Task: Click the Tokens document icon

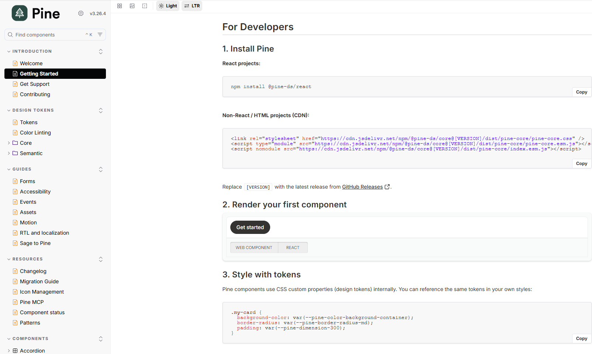Action: coord(15,122)
